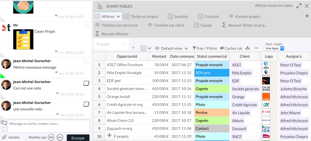Viewport: 311px width, 141px height.
Task: Sort by Montant column header
Action: (159, 56)
